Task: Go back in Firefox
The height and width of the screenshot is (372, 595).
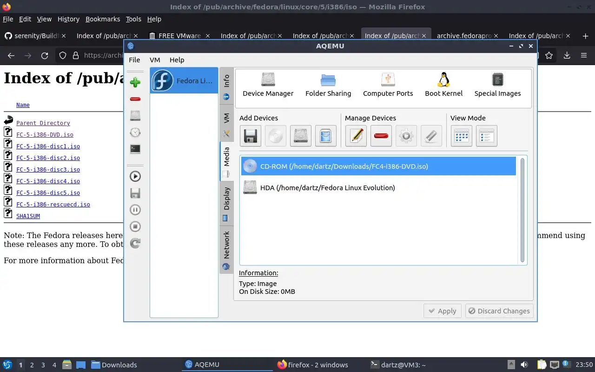Action: (x=11, y=55)
